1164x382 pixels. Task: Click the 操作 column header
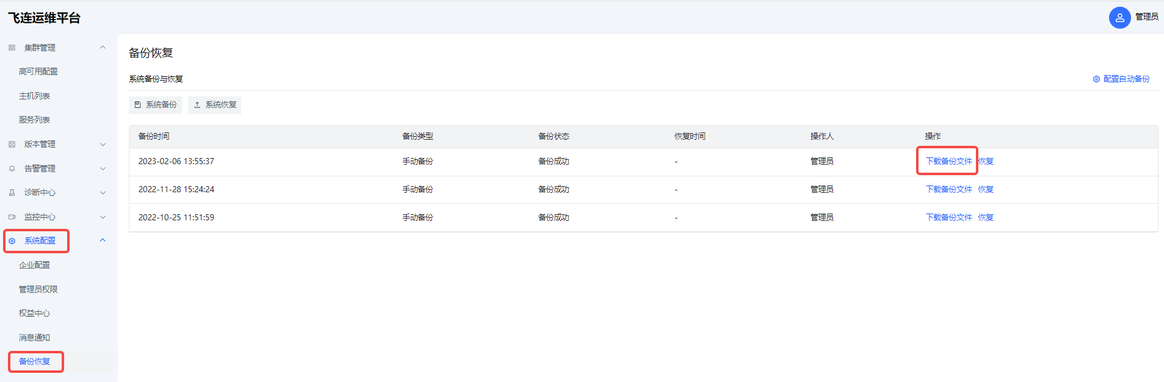tap(933, 137)
